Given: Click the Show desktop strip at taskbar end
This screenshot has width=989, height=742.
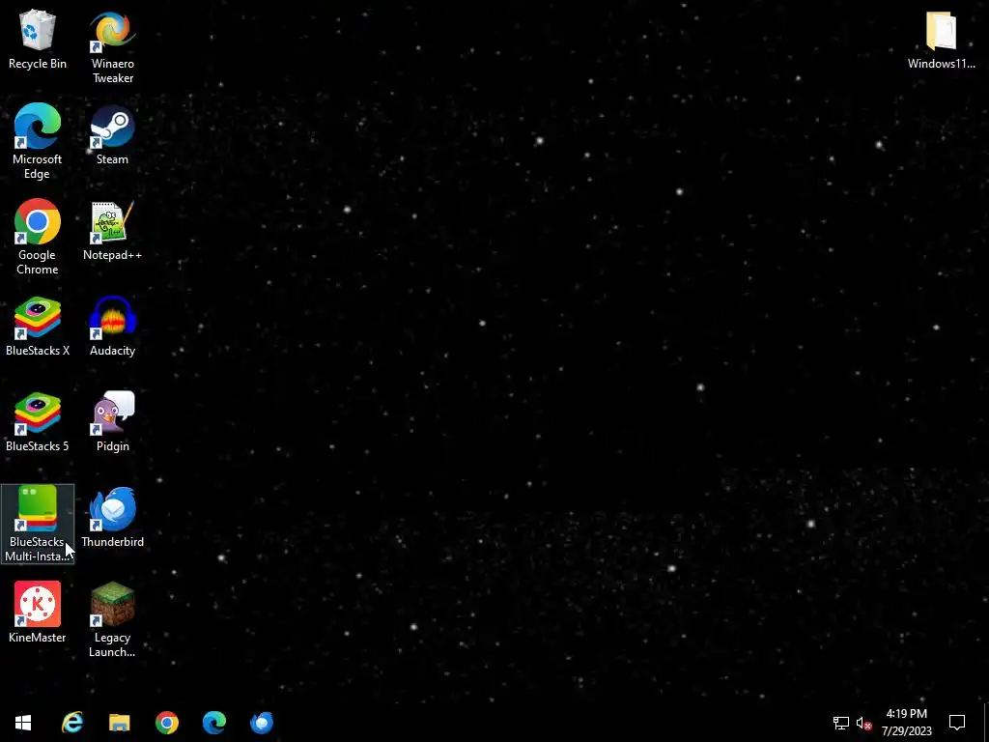Looking at the screenshot, I should [986, 723].
